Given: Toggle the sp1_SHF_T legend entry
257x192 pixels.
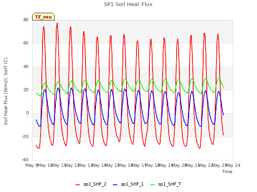Looking at the screenshot, I should pos(166,184).
